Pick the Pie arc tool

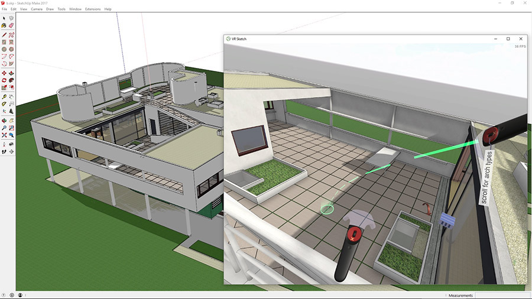coord(11,63)
